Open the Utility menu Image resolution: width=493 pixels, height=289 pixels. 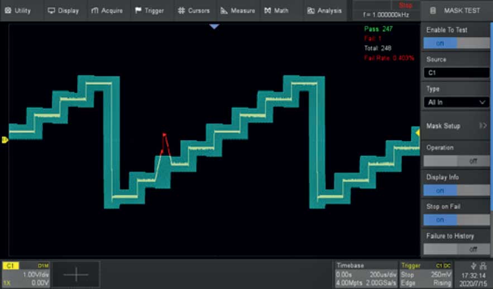point(18,11)
